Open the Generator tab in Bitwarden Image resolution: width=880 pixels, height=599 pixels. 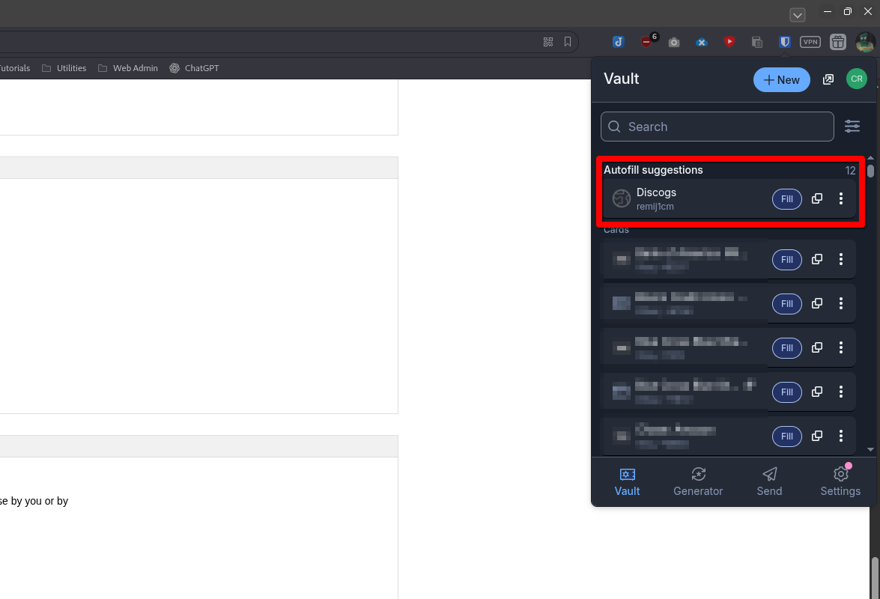pyautogui.click(x=698, y=481)
